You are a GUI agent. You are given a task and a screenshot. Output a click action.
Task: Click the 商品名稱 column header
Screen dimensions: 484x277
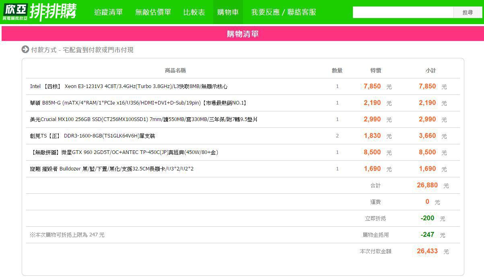175,70
